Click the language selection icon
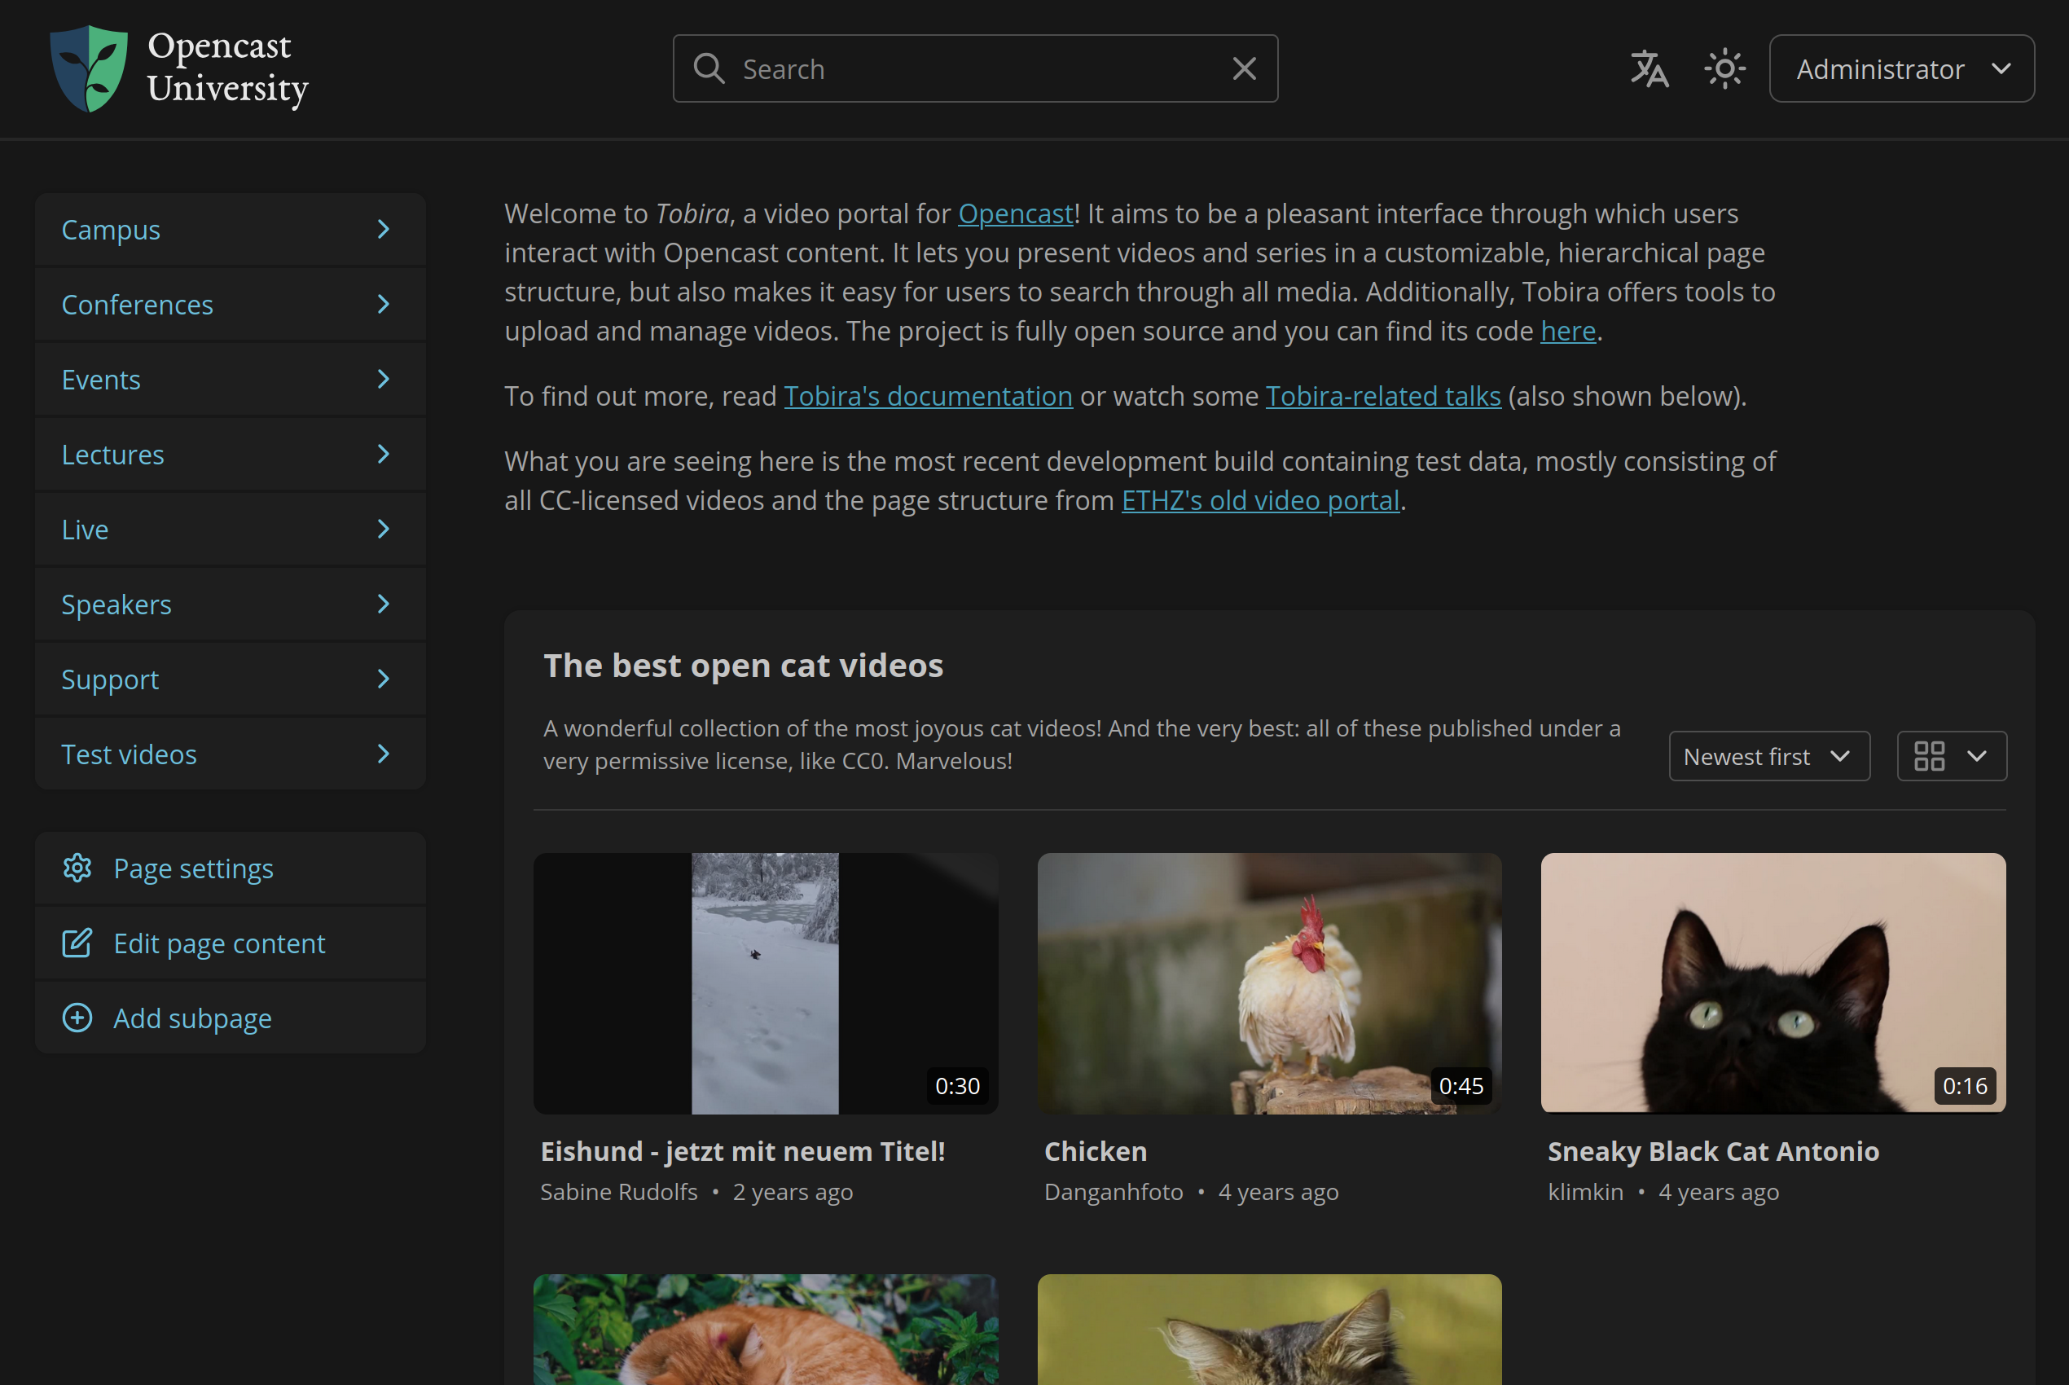This screenshot has width=2069, height=1385. point(1649,69)
